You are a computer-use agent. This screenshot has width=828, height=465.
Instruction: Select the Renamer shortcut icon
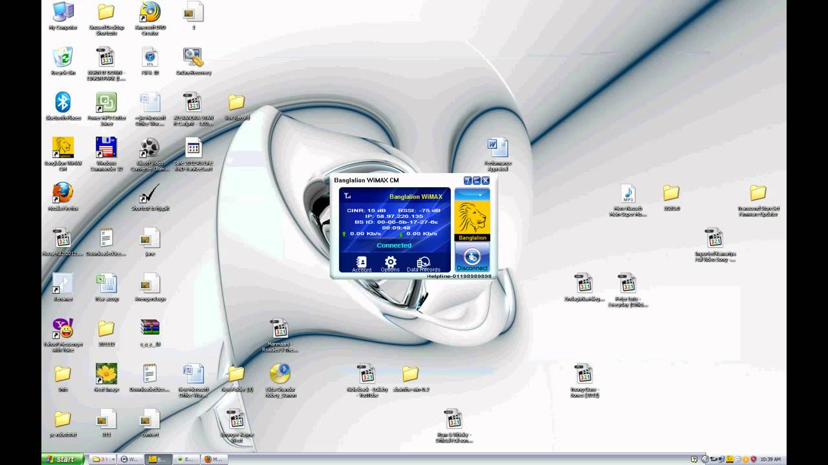point(63,287)
